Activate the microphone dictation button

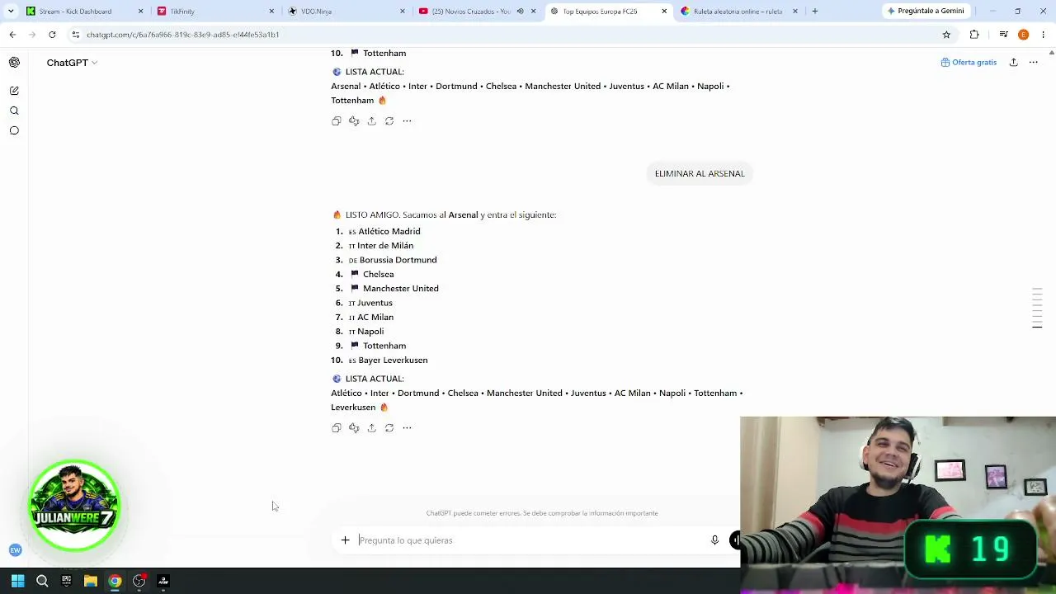(x=714, y=540)
